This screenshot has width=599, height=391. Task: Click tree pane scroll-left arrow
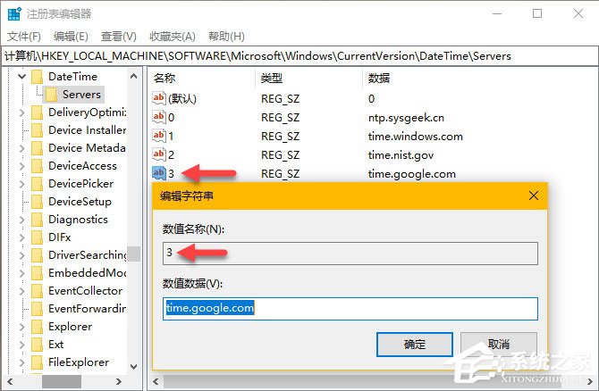click(10, 381)
